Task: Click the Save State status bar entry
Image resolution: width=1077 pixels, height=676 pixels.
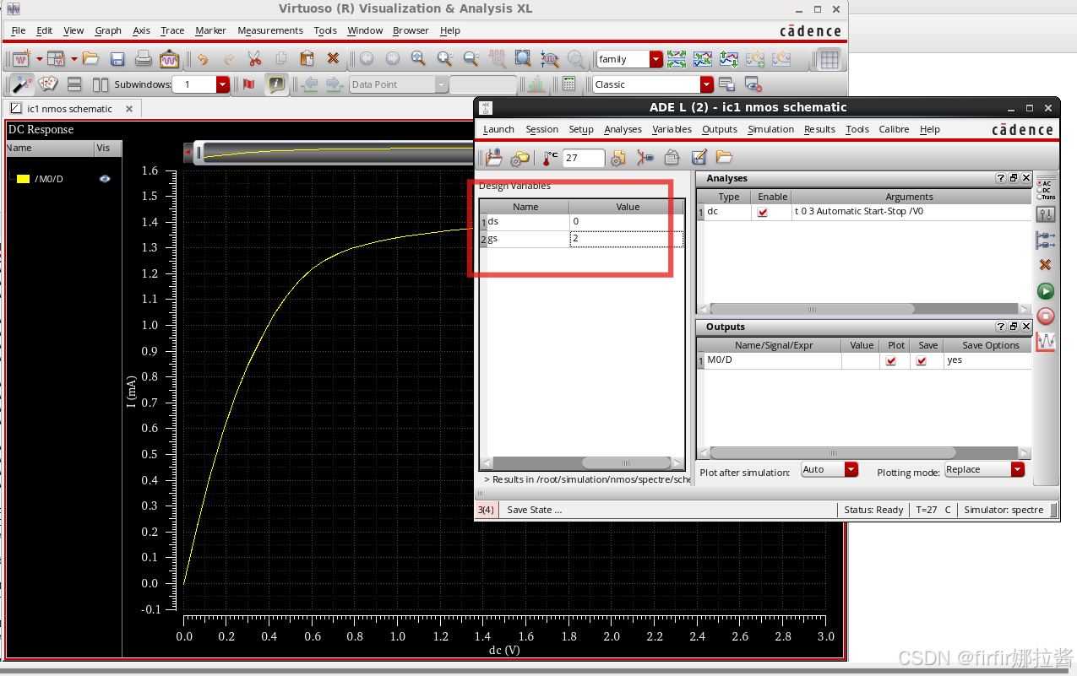Action: point(534,510)
